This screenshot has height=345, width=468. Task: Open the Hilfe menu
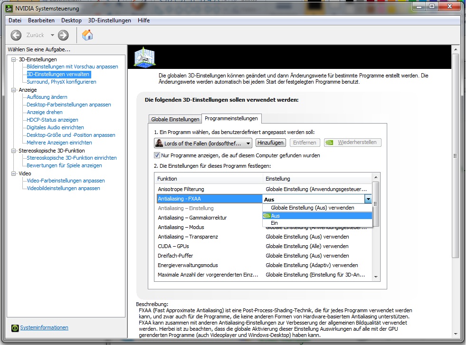click(x=143, y=20)
